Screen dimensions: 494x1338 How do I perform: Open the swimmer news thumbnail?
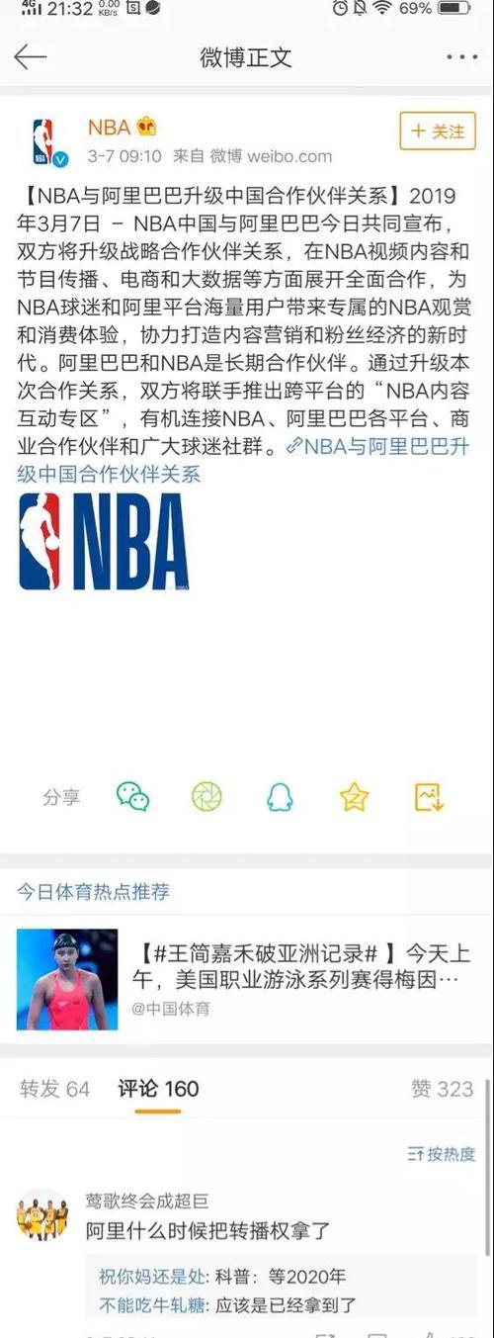click(x=67, y=979)
